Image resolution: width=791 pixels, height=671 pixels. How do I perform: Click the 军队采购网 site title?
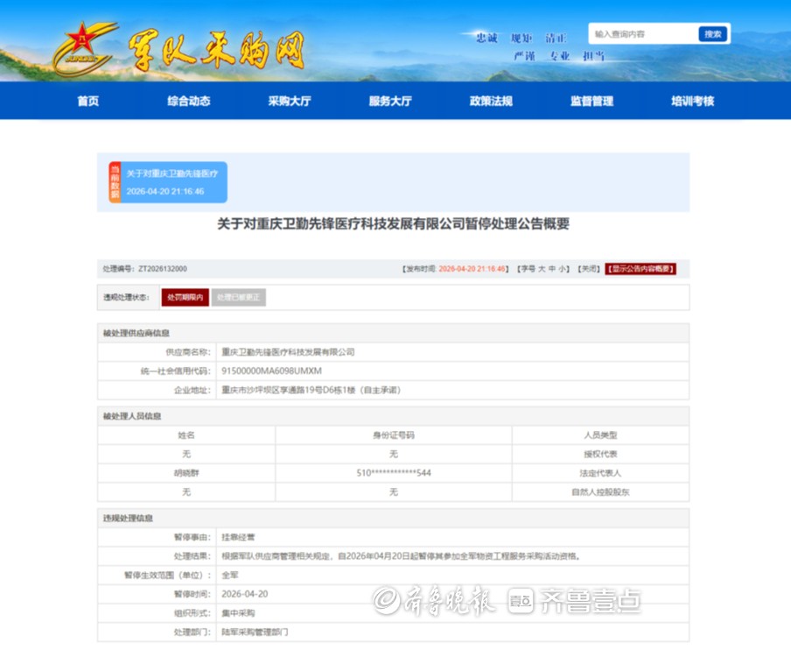[216, 50]
